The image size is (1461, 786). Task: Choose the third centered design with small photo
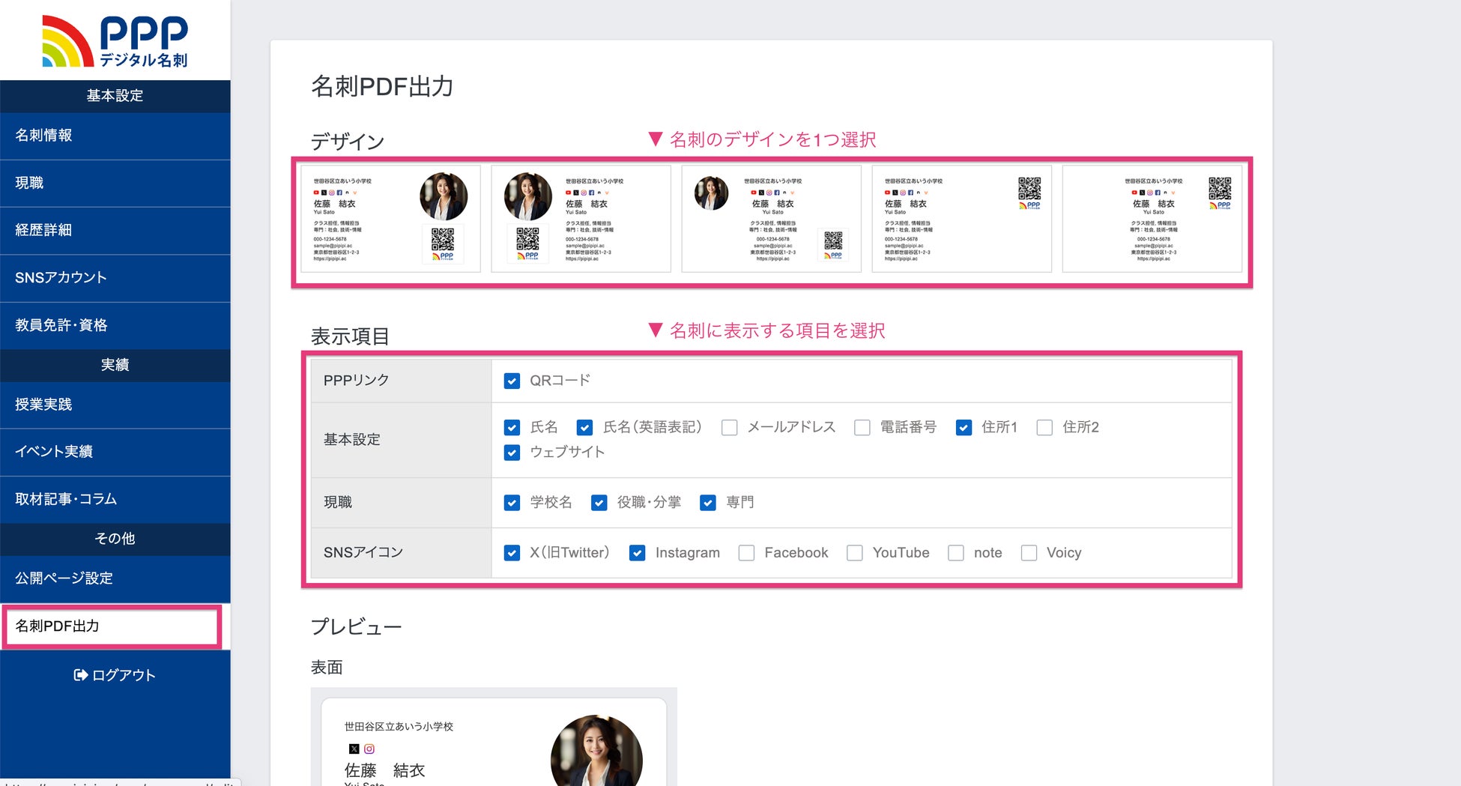(x=771, y=219)
